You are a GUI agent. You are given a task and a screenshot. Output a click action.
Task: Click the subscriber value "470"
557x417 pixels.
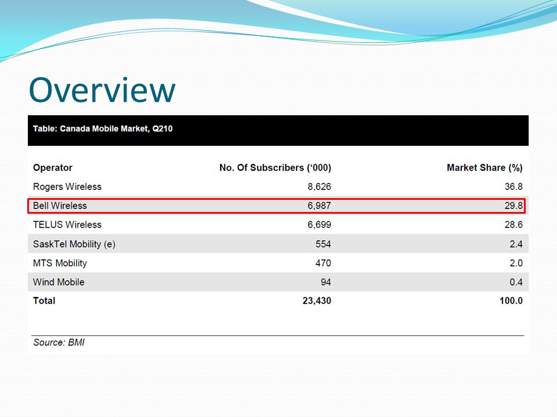click(x=323, y=263)
